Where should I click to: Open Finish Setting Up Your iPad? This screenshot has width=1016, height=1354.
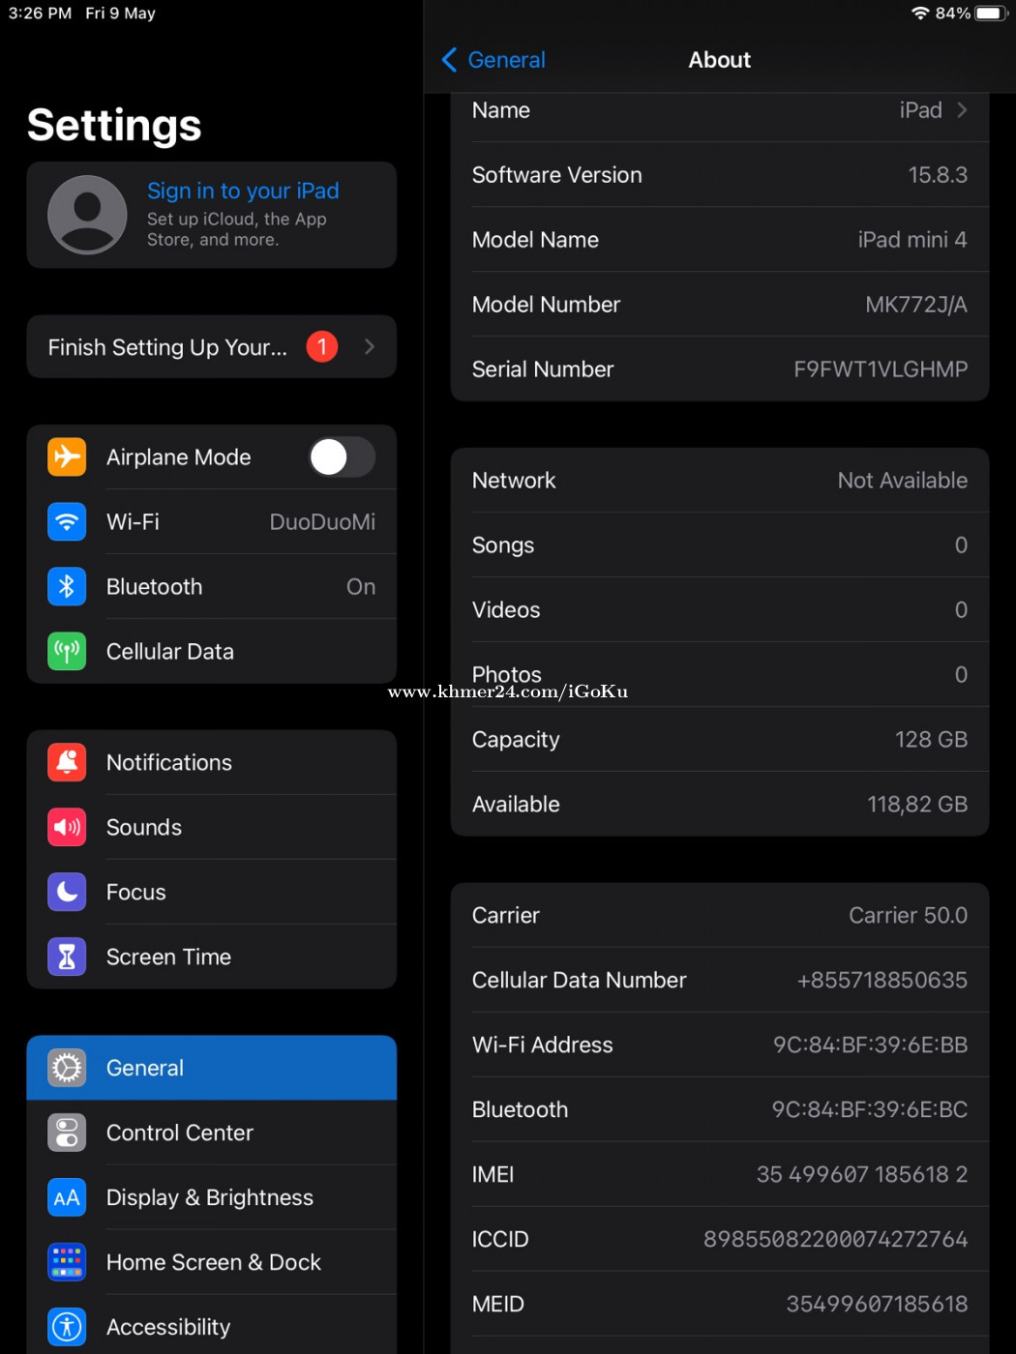212,346
